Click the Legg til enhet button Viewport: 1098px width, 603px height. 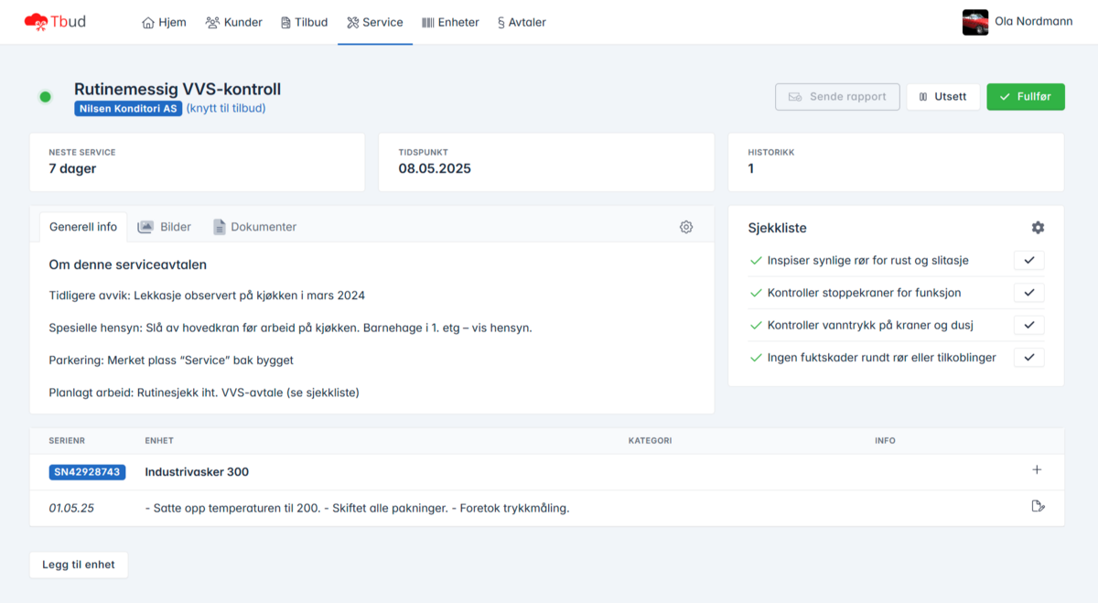coord(79,565)
